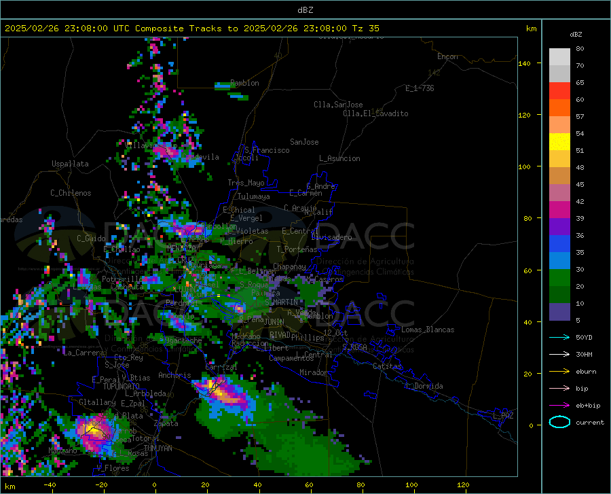The width and height of the screenshot is (611, 494).
Task: Click the cyan ellipse icon labeled current
Action: pos(559,422)
